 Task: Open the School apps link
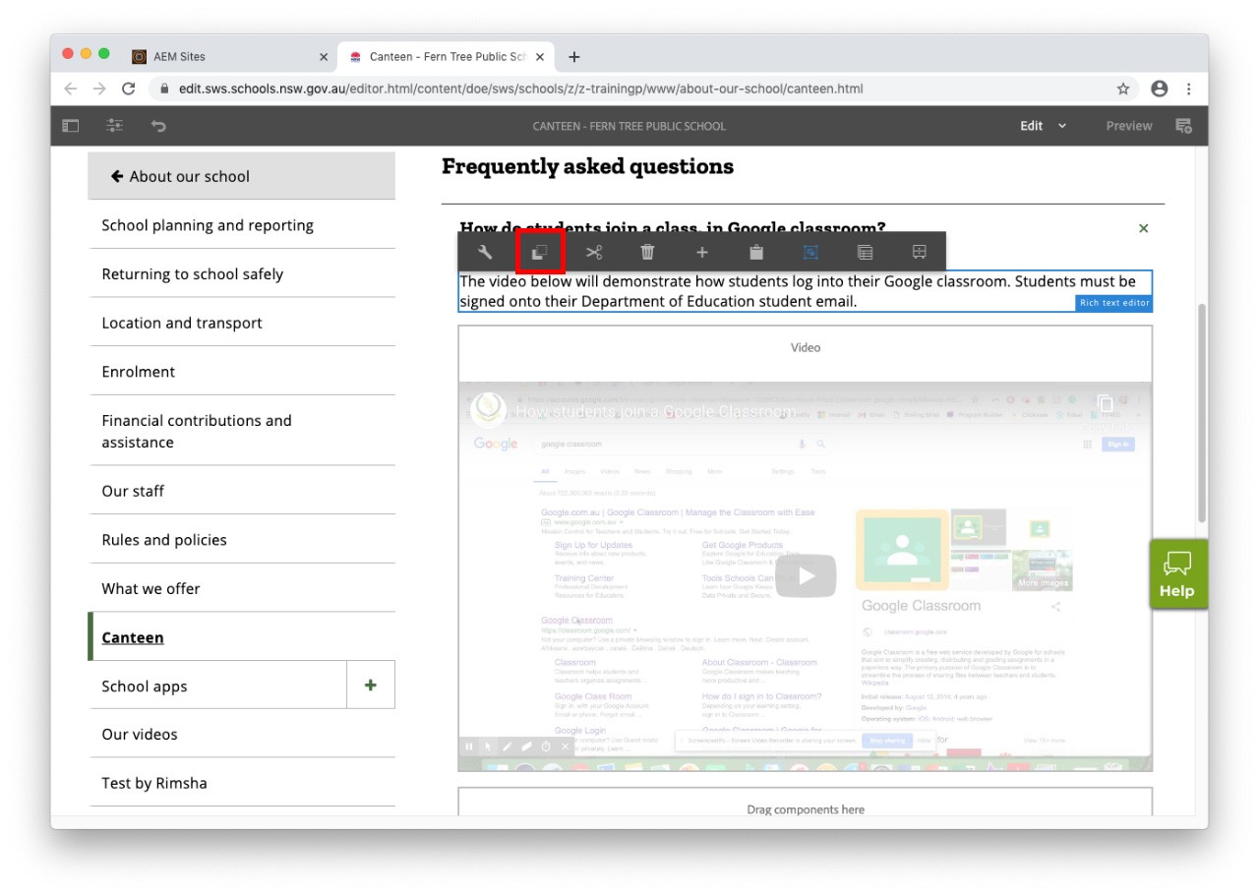(x=145, y=687)
